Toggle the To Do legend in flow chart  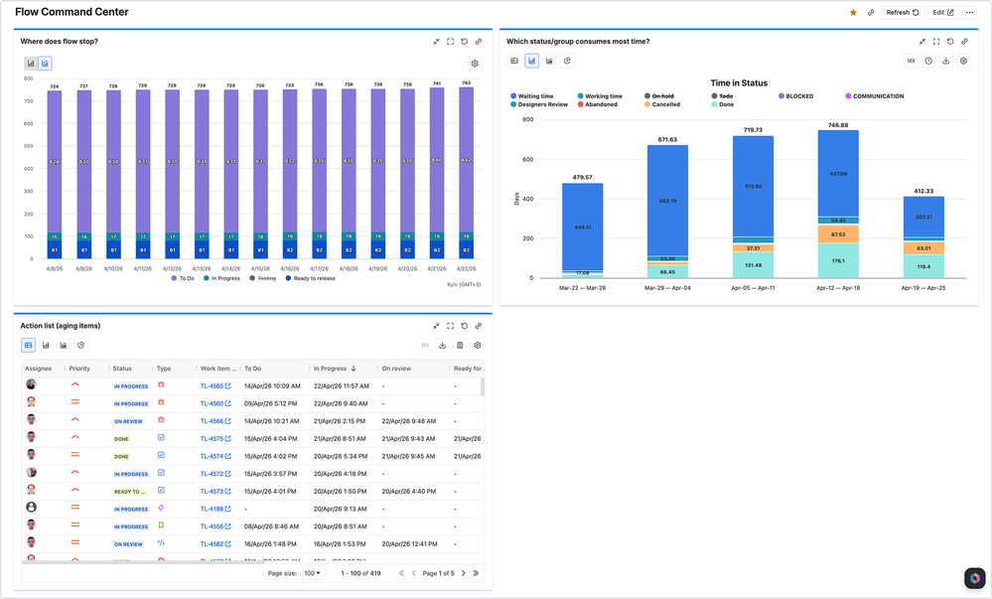[182, 278]
